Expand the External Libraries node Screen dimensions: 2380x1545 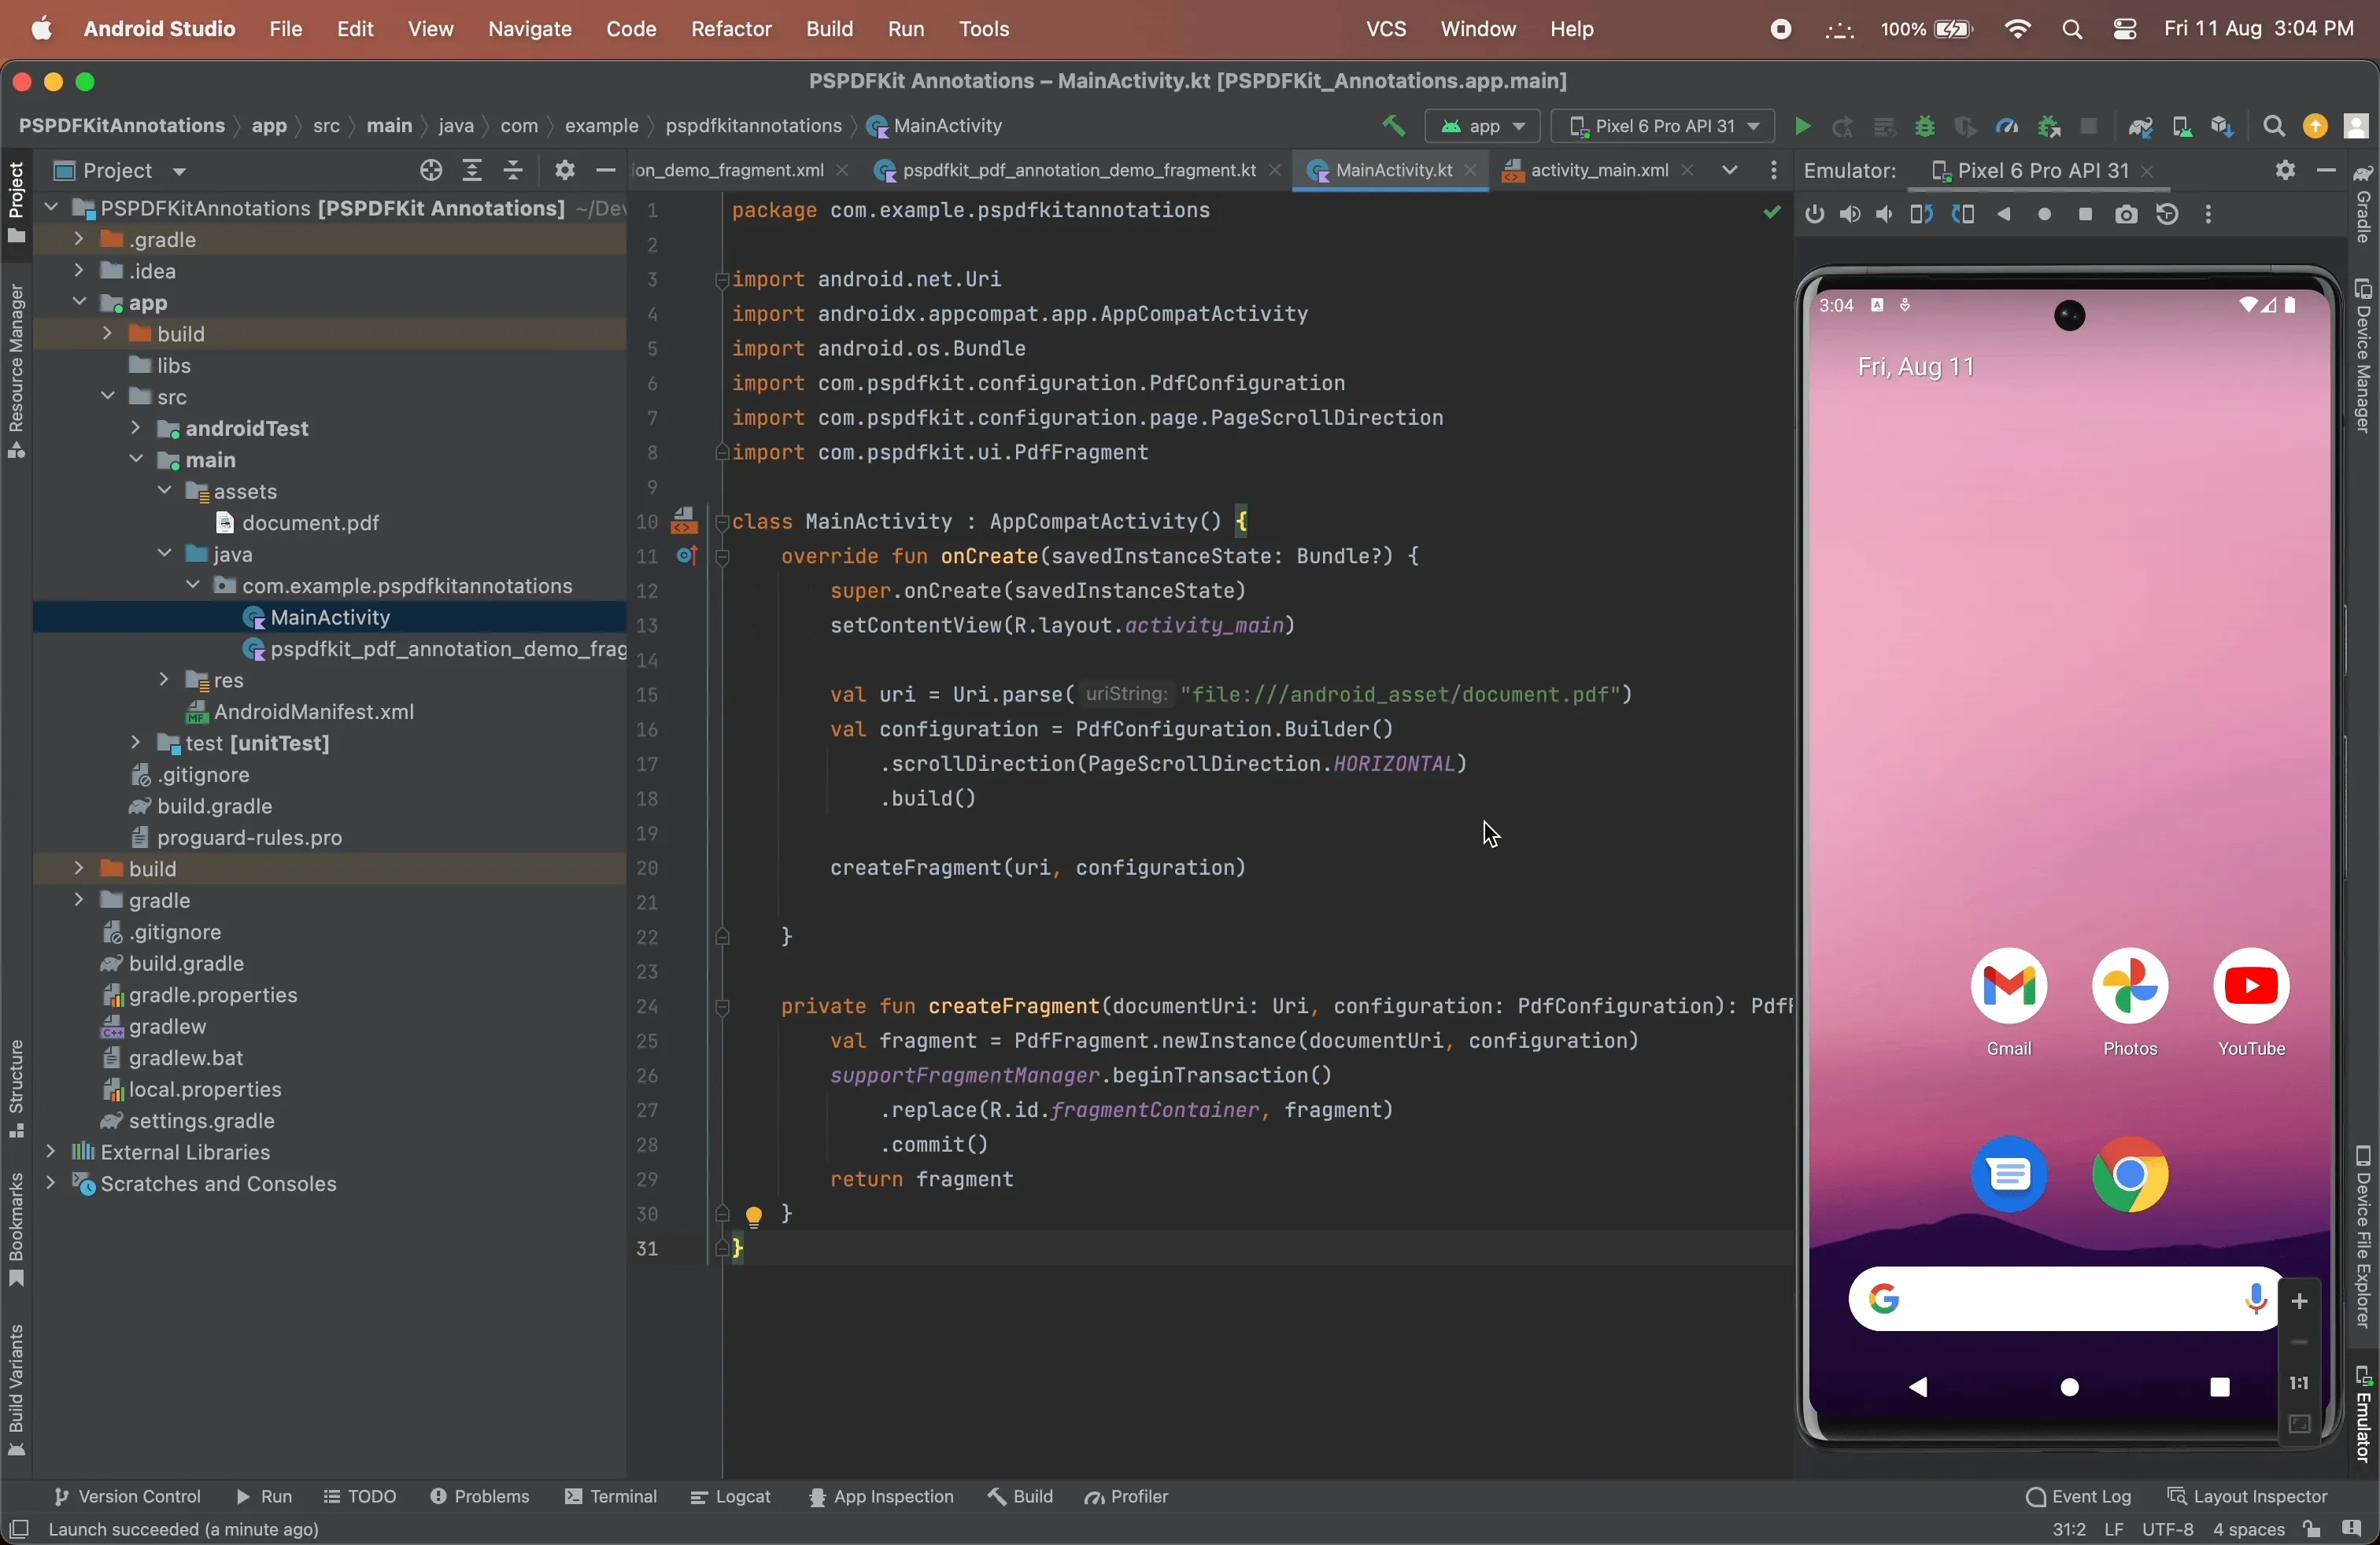click(51, 1152)
